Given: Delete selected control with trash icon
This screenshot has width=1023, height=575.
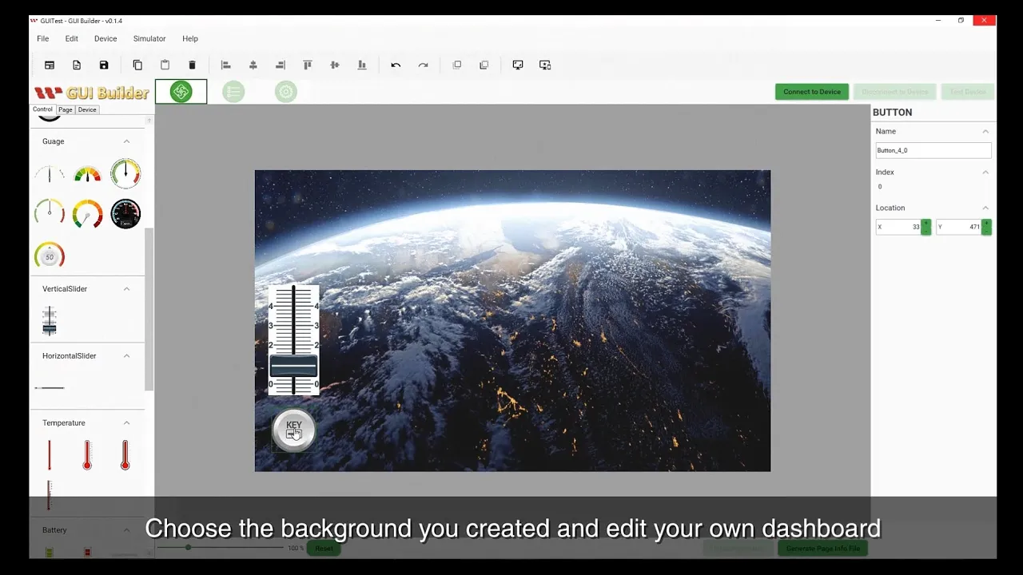Looking at the screenshot, I should (x=192, y=65).
